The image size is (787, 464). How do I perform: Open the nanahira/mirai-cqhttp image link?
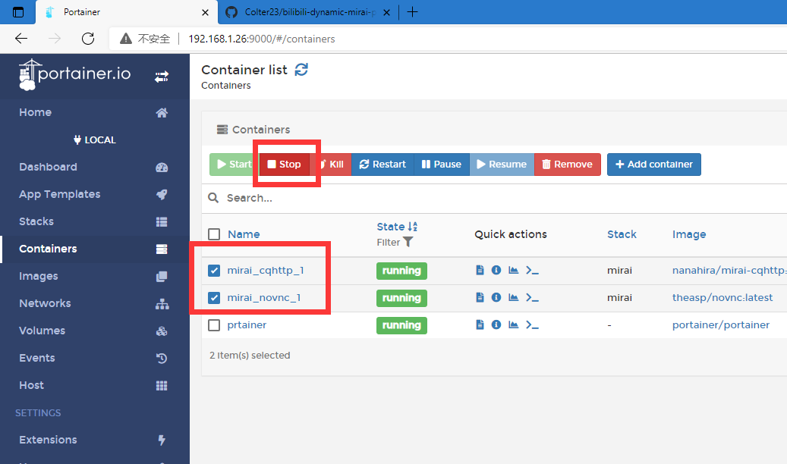click(730, 271)
